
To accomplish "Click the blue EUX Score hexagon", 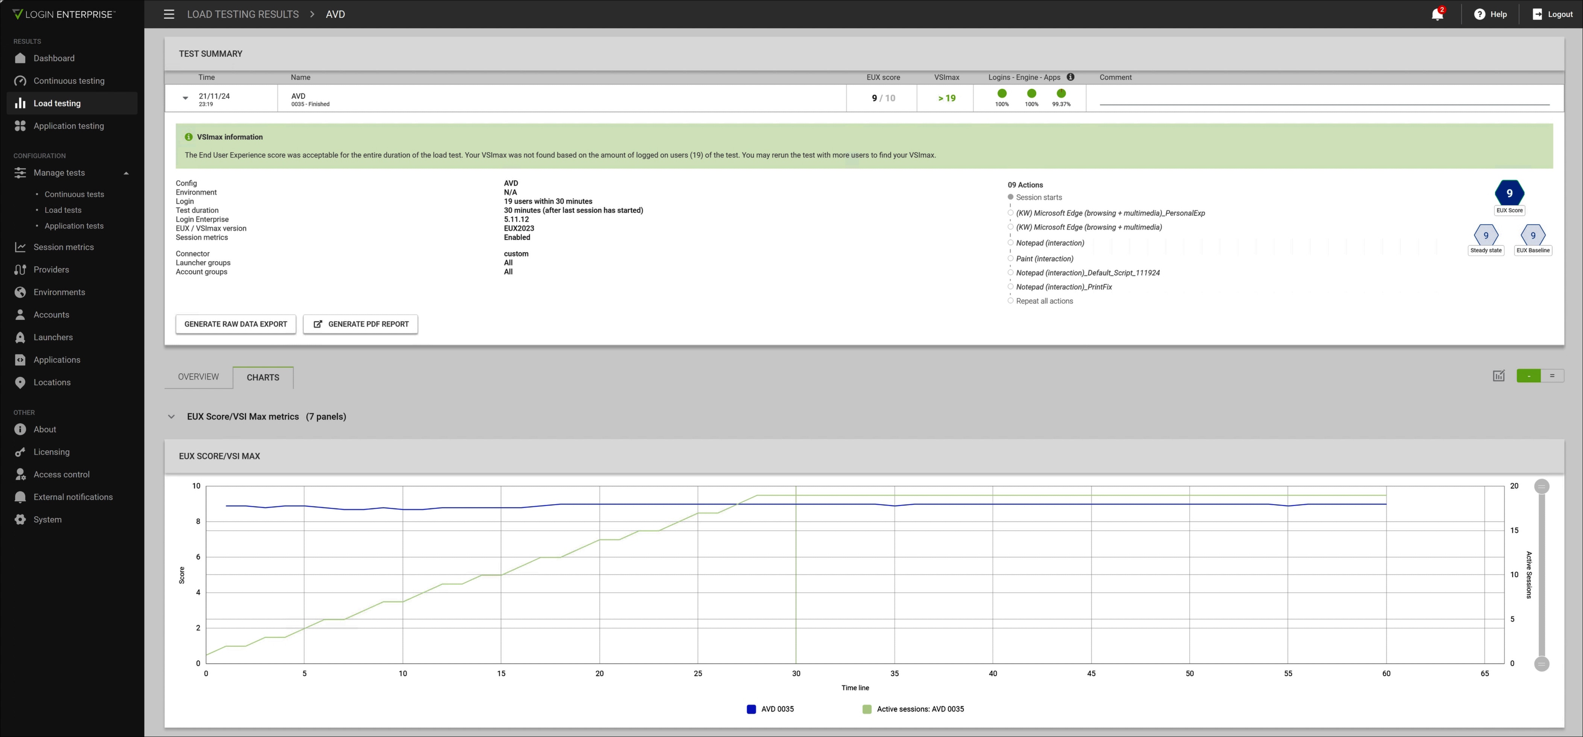I will [1509, 193].
